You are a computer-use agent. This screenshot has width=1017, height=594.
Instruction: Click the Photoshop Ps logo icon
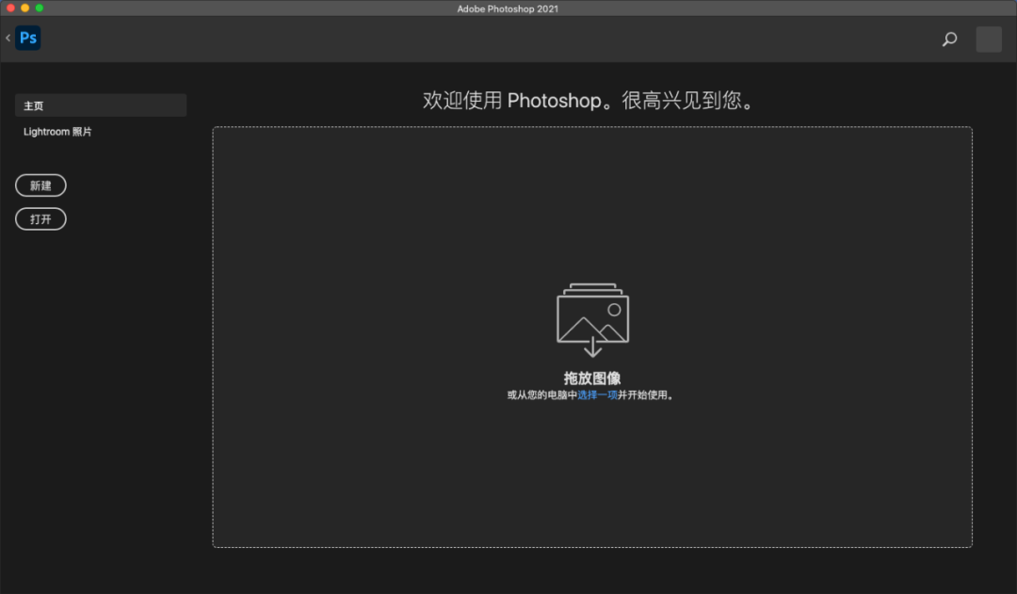point(28,38)
